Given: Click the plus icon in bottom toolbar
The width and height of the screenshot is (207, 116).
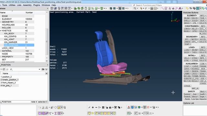Looking at the screenshot, I should point(93,107).
